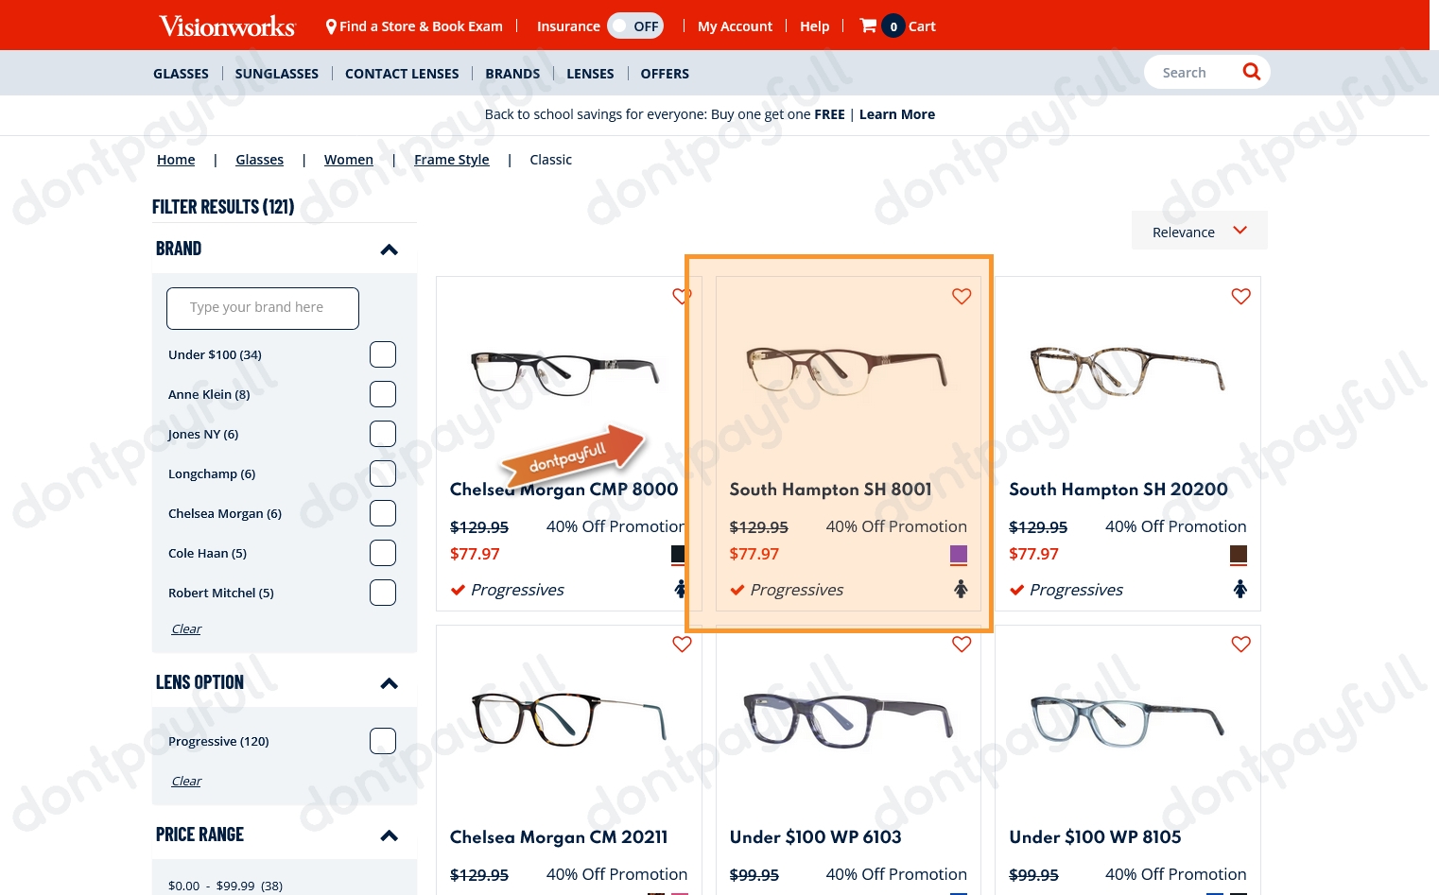
Task: Open the Sunglasses menu
Action: 276,74
